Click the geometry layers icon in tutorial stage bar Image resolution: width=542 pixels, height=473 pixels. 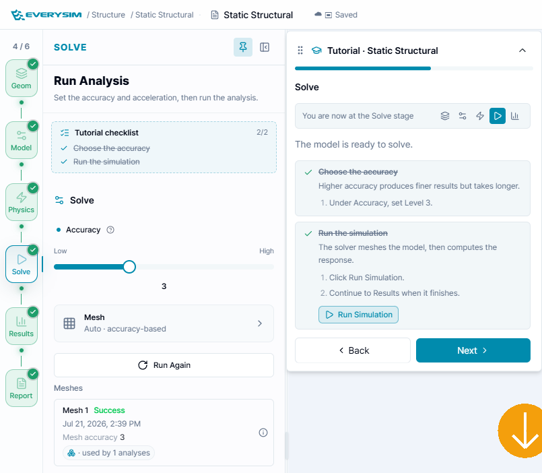pos(445,116)
